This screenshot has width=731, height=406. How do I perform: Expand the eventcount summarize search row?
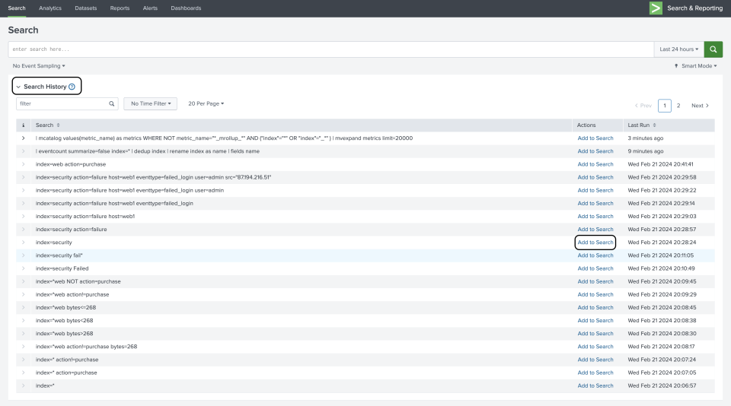[x=24, y=151]
